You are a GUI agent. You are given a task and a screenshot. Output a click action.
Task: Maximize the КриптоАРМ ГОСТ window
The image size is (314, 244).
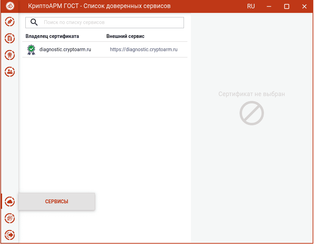tap(287, 6)
